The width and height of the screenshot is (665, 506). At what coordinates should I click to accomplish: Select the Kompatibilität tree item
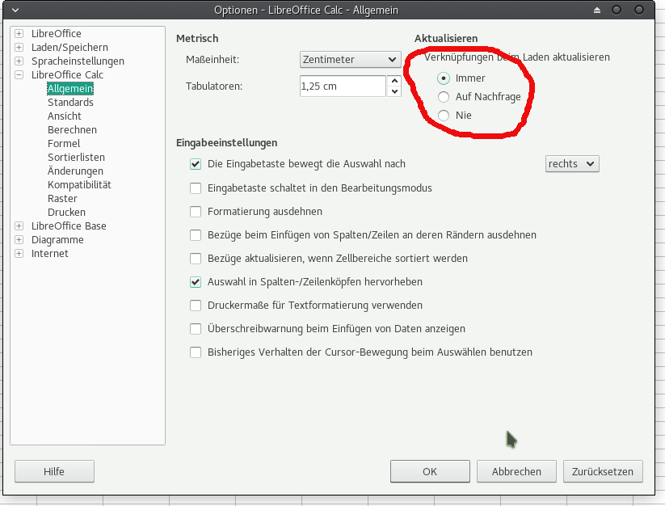click(x=79, y=185)
